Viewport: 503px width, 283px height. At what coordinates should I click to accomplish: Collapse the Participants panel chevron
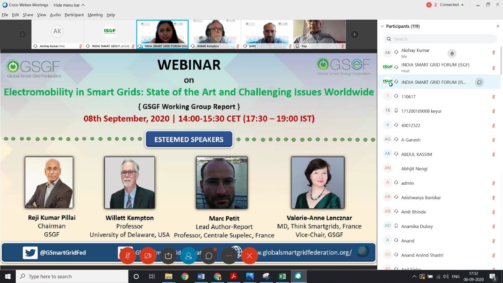tap(382, 26)
